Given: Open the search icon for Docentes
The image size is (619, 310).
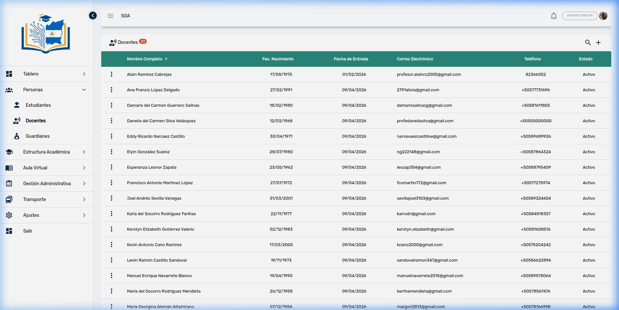Looking at the screenshot, I should point(588,43).
